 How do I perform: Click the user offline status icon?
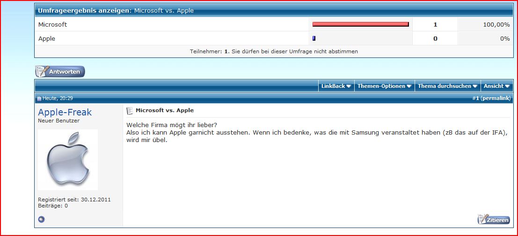(41, 219)
